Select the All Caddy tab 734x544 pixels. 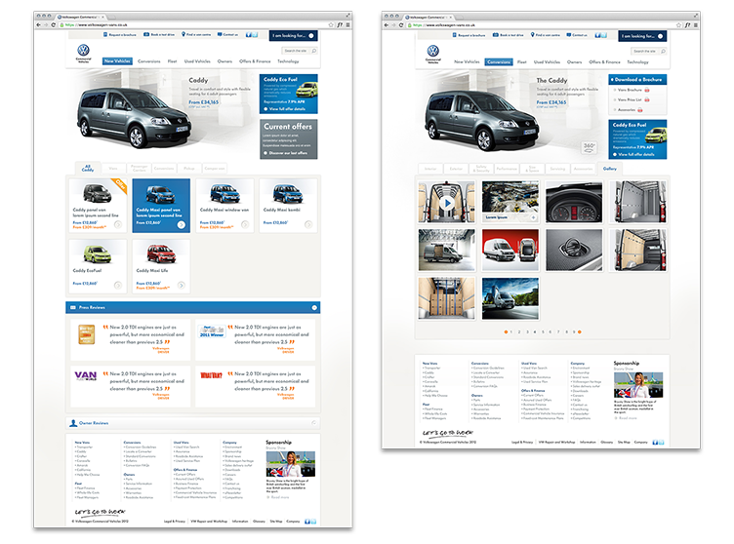click(x=88, y=168)
